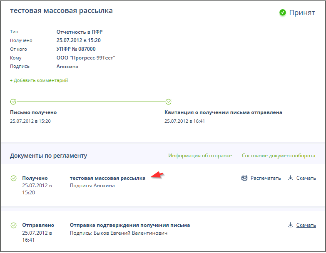Click the 'Письмо получено' timeline check marker

[x=13, y=102]
